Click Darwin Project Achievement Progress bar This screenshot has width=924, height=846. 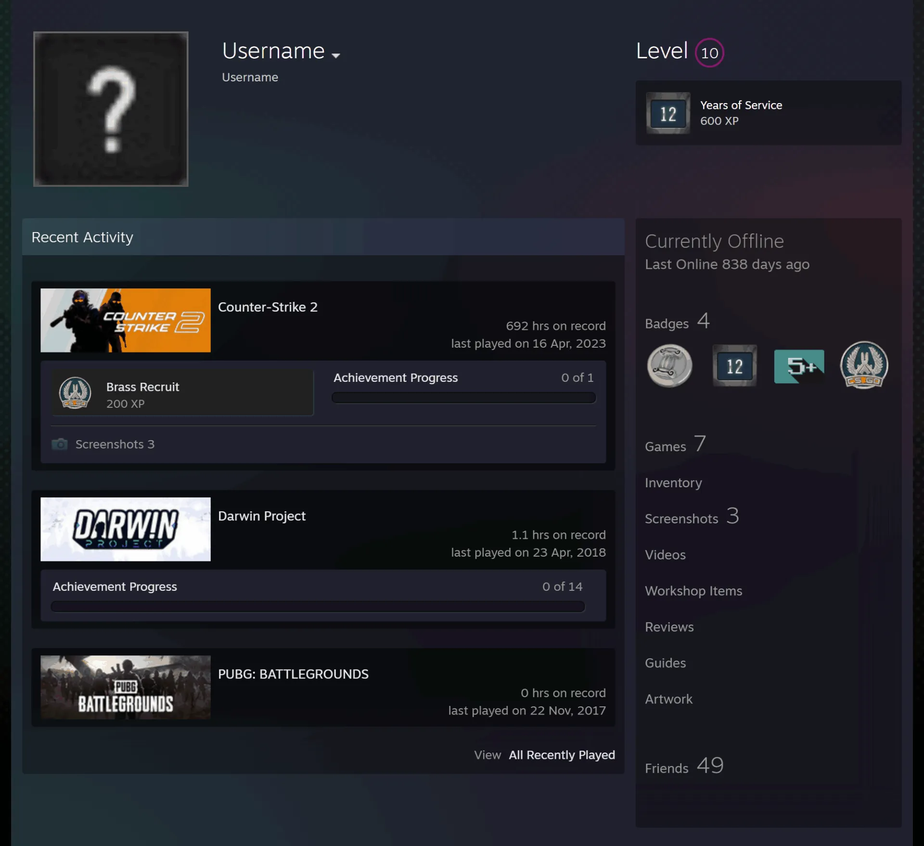pos(318,607)
